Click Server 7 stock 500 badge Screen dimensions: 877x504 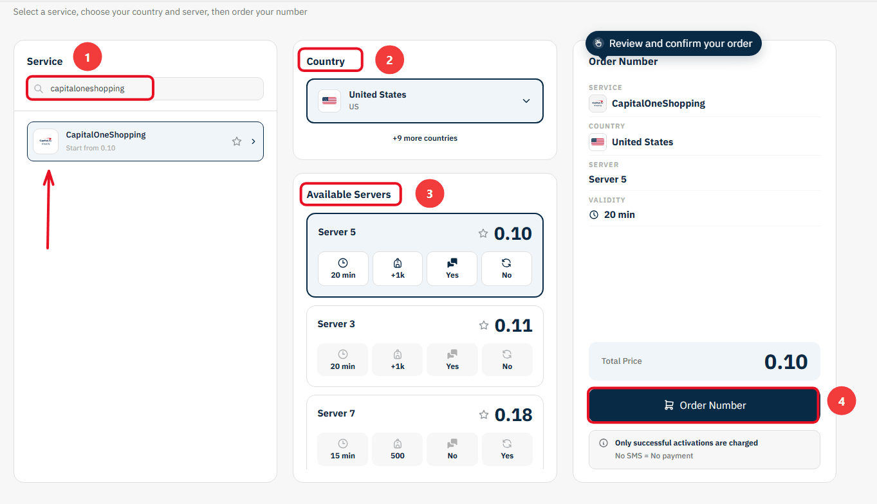pos(398,449)
